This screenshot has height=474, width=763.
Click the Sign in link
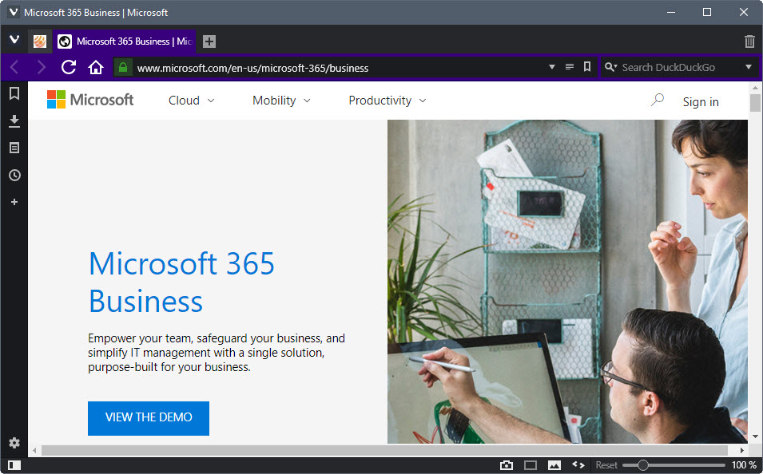click(x=701, y=101)
